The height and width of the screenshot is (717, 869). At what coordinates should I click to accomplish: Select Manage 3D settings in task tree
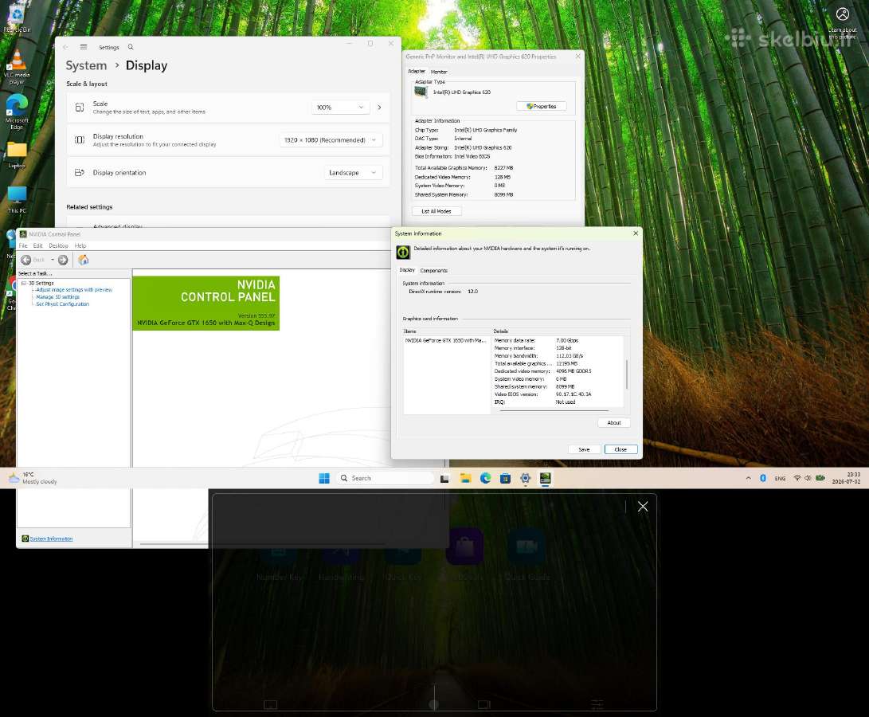57,296
